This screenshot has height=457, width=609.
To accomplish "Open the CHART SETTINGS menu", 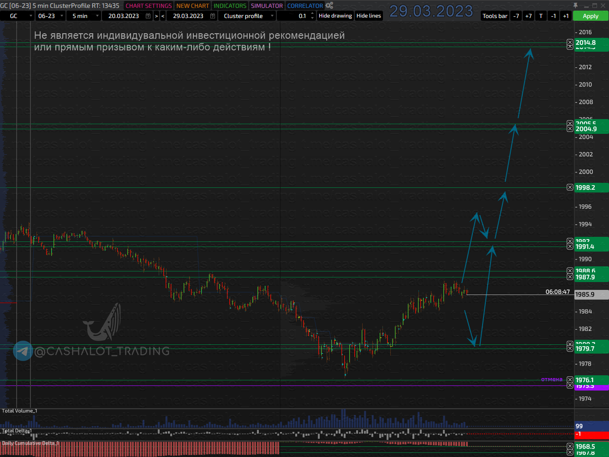I will (x=149, y=6).
